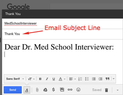Send money with the dollar sign icon

click(53, 90)
